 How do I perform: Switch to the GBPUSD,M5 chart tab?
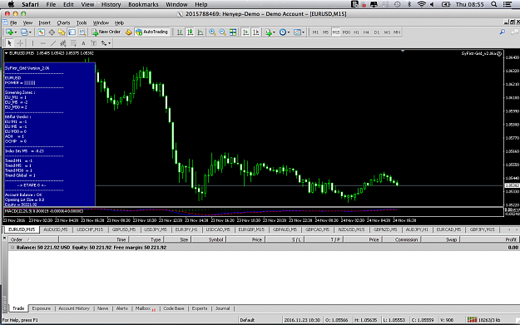coord(124,229)
